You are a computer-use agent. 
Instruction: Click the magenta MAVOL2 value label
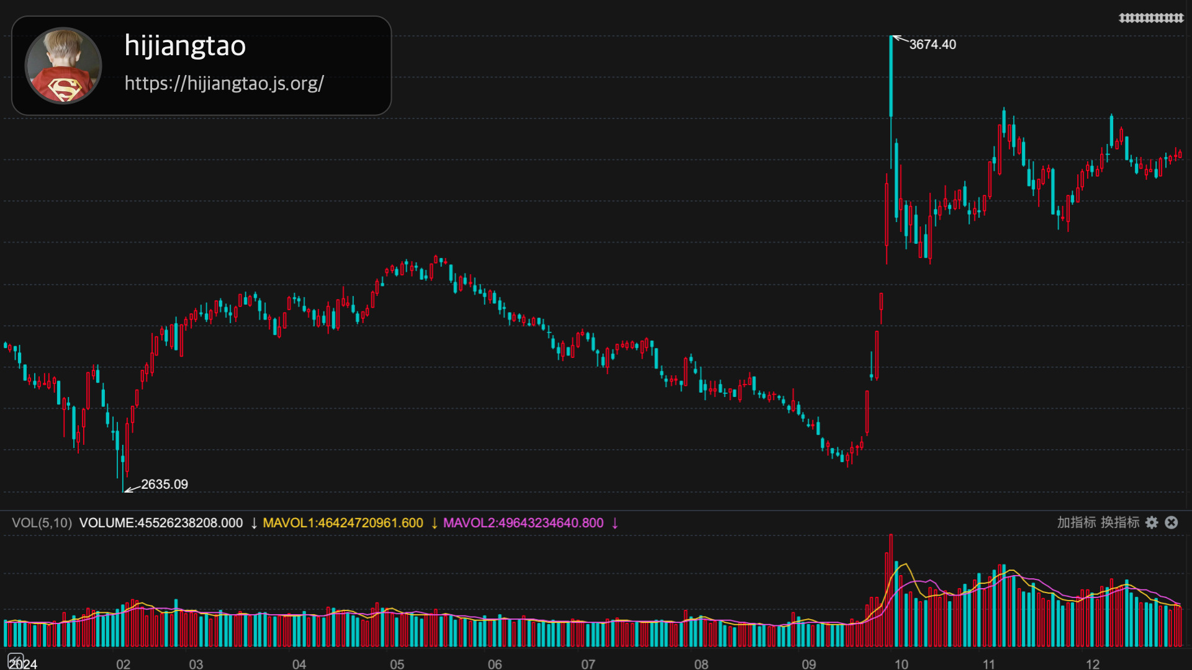point(523,523)
